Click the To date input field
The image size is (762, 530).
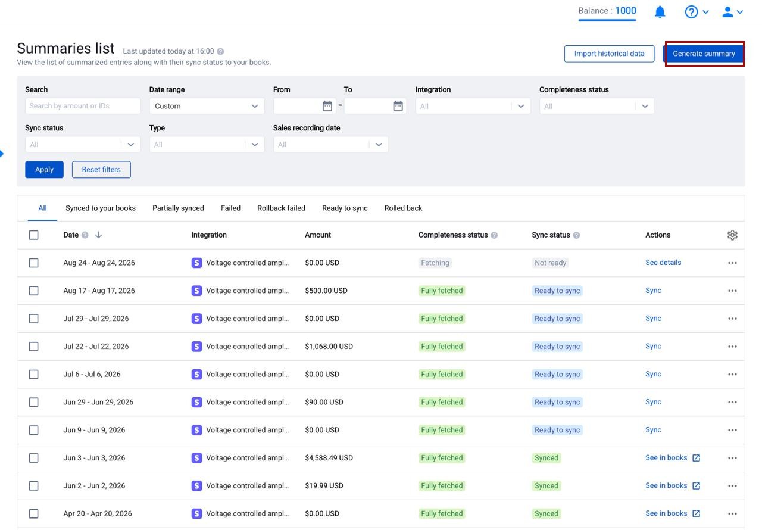click(375, 106)
